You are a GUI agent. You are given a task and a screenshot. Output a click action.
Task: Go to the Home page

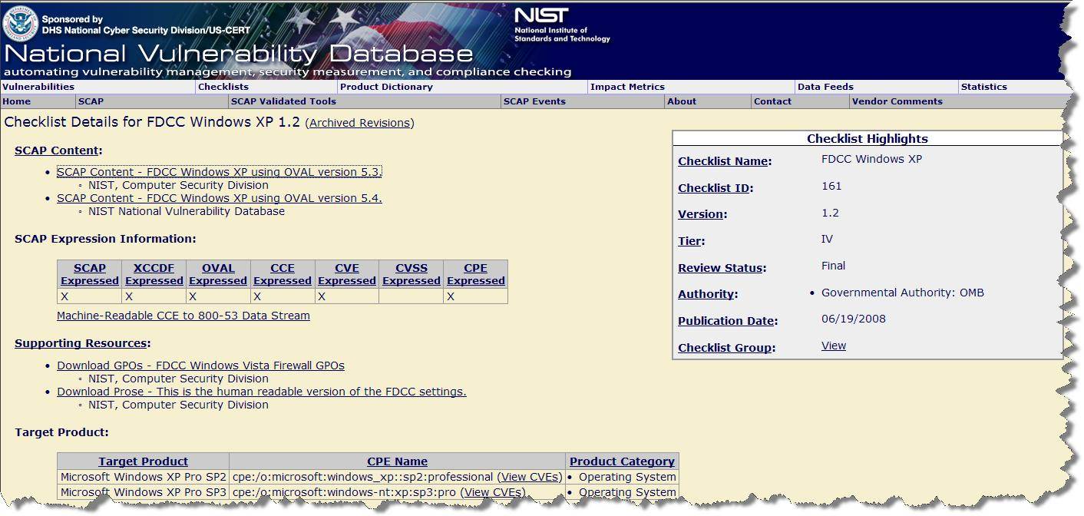pyautogui.click(x=17, y=101)
